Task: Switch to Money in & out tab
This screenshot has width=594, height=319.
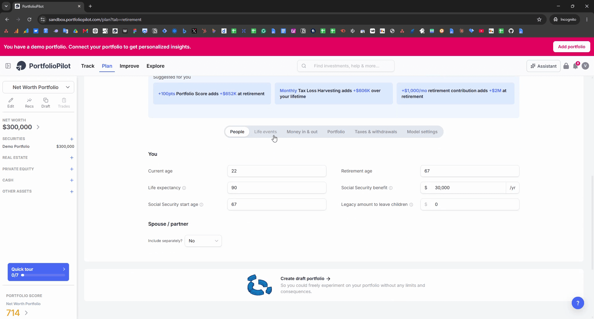Action: 302,132
